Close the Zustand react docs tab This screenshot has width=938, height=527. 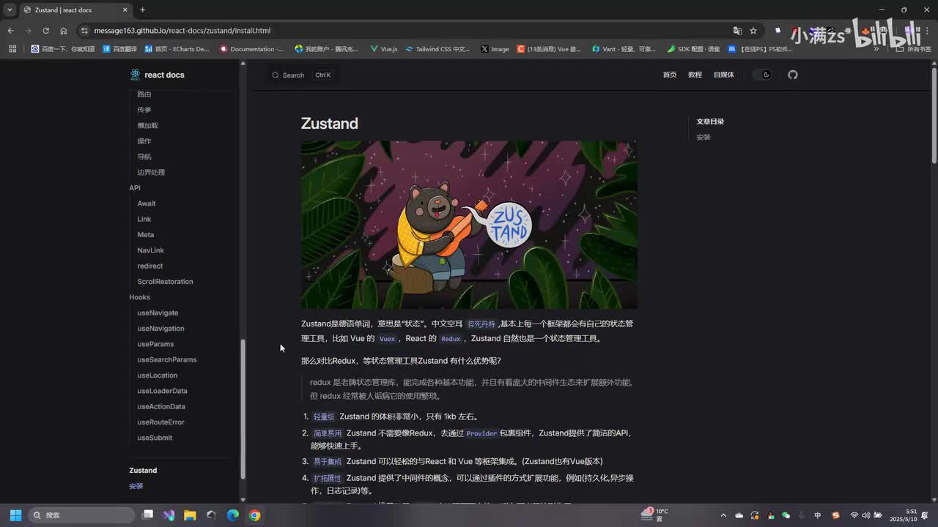(125, 10)
